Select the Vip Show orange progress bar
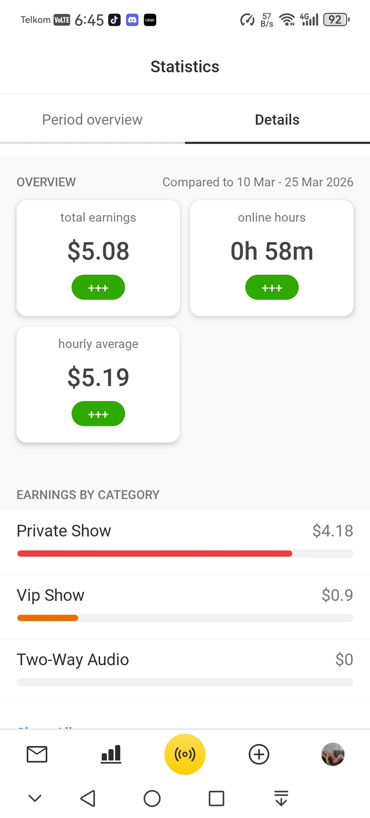 [x=48, y=618]
